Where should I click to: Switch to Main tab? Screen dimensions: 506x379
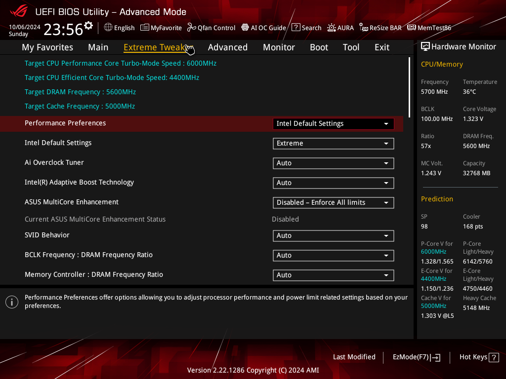coord(98,47)
